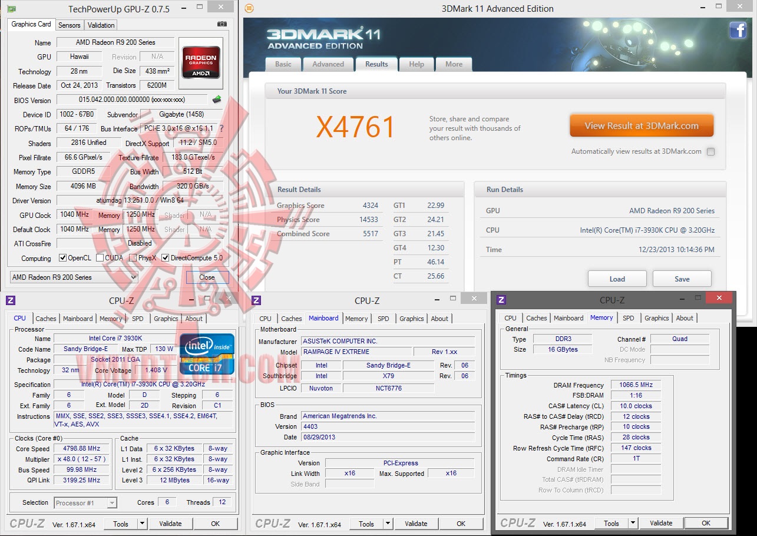Click Tools in the CPU-Z CPU window
757x536 pixels.
[x=121, y=524]
